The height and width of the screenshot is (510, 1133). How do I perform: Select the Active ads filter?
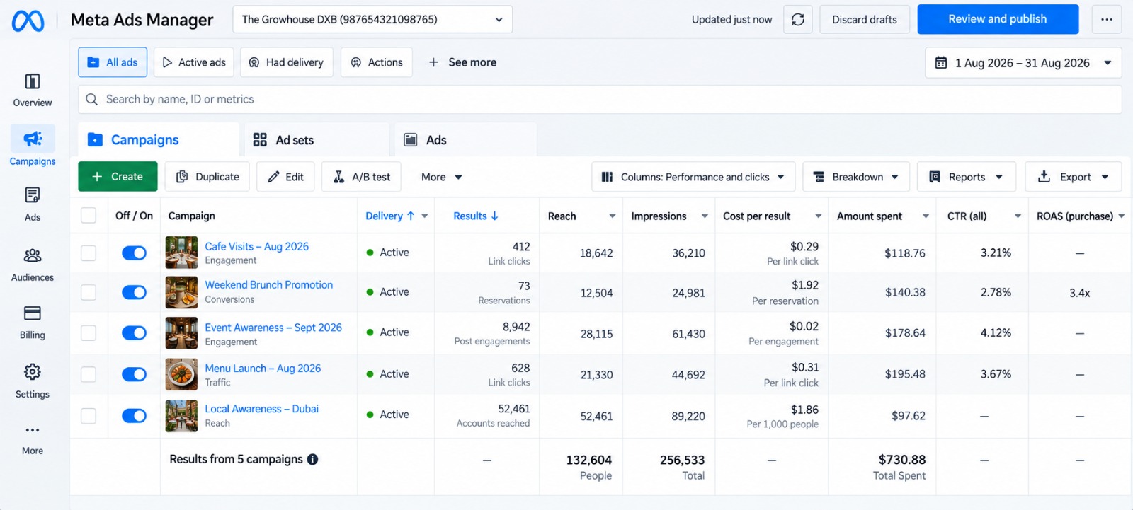(x=194, y=62)
